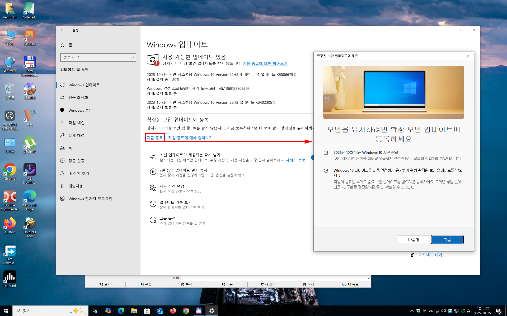The height and width of the screenshot is (316, 507).
Task: Open File Explorer from the taskbar
Action: pyautogui.click(x=134, y=311)
